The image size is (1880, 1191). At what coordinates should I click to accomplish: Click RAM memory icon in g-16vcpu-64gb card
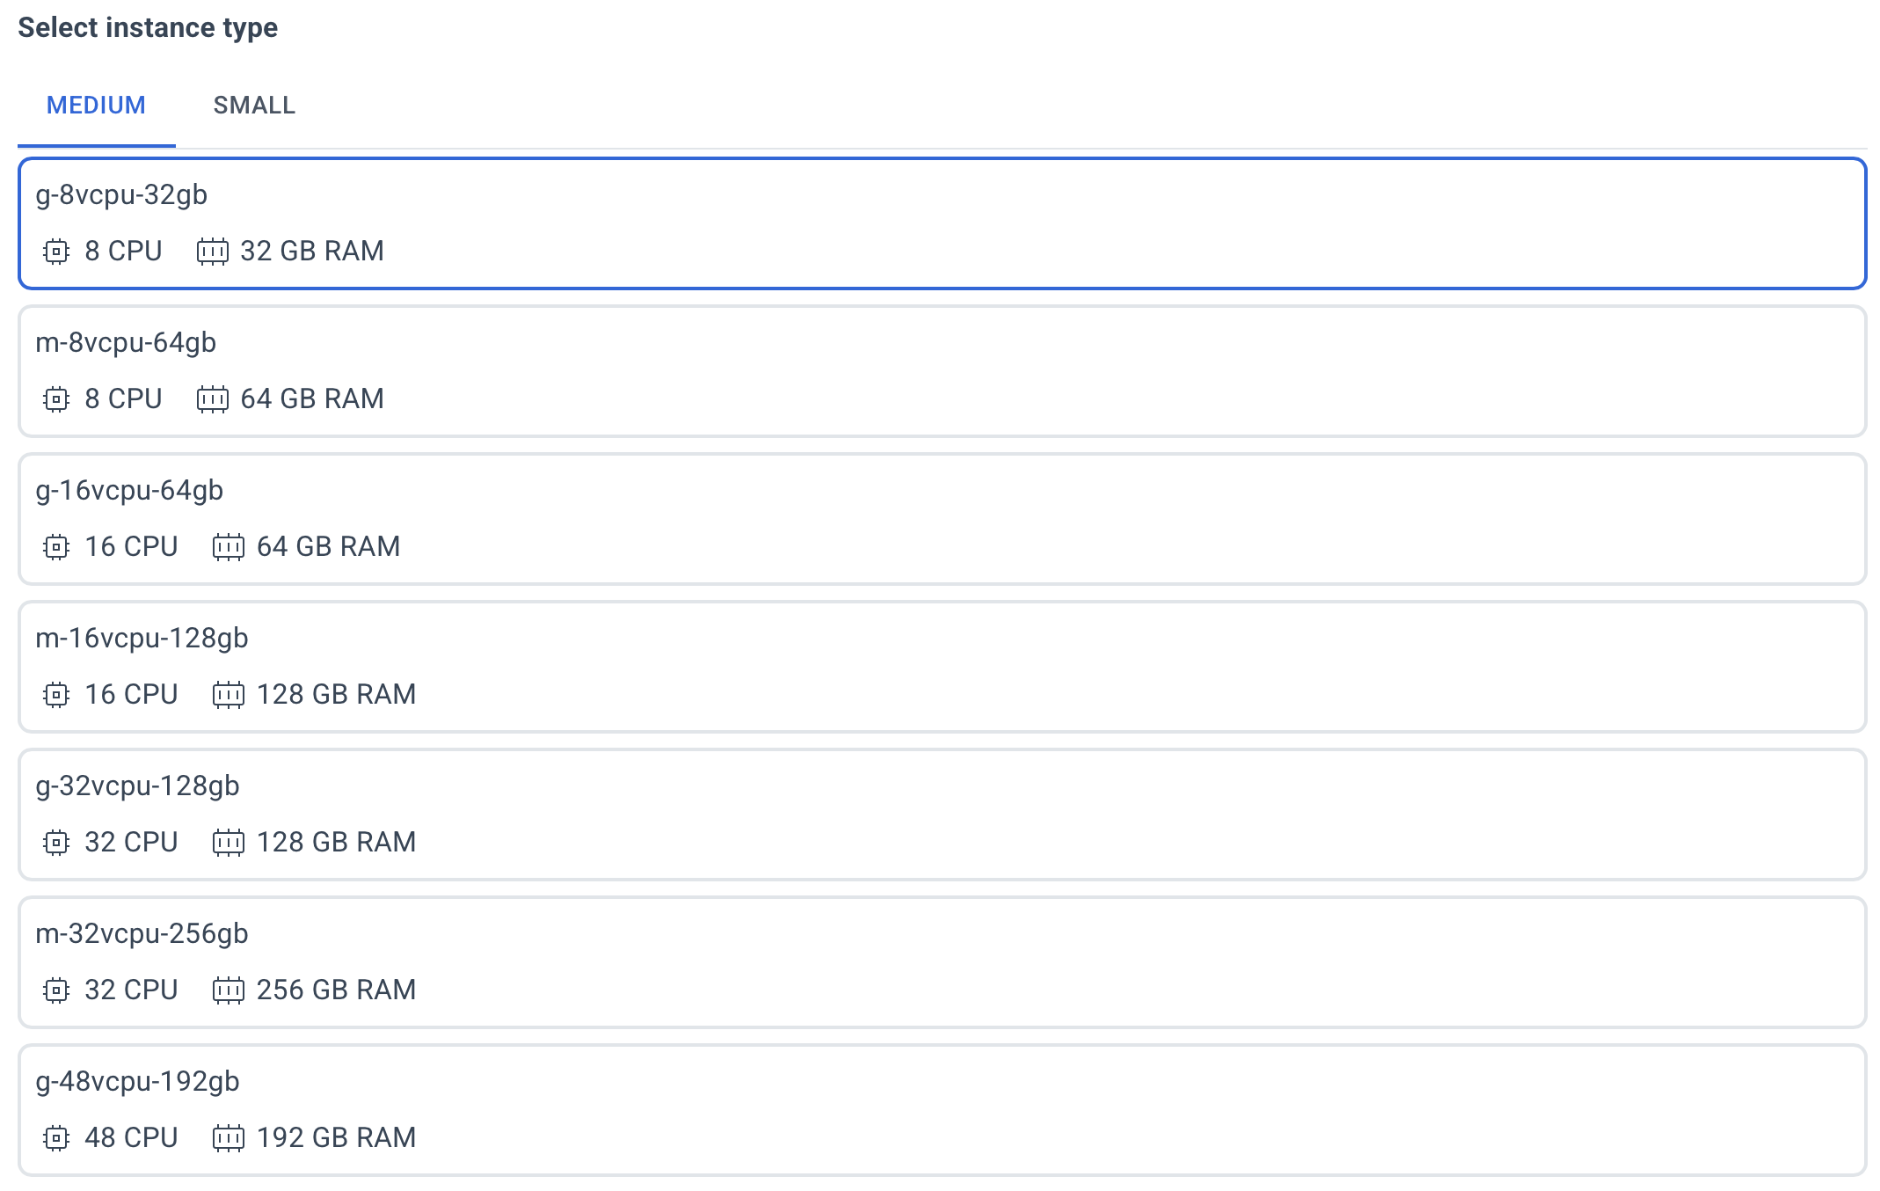coord(228,547)
